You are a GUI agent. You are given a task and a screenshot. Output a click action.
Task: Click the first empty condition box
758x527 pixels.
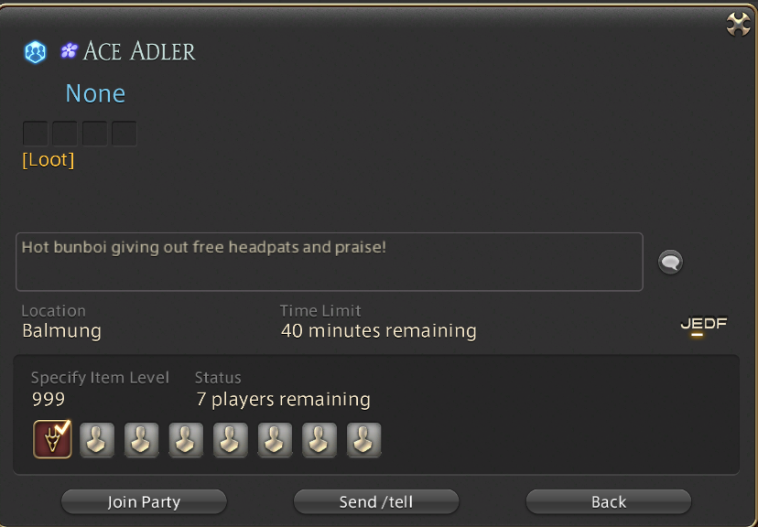[36, 134]
